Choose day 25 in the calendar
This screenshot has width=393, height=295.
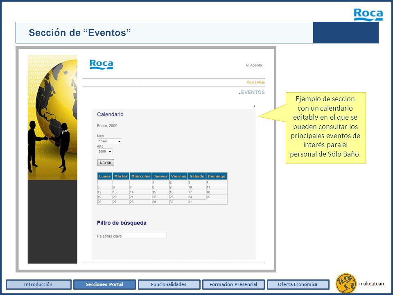tap(217, 197)
